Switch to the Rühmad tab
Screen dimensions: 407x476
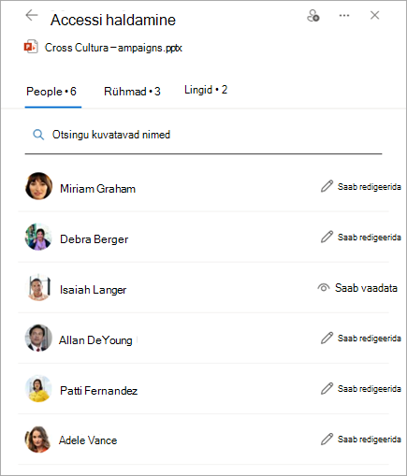tap(132, 92)
